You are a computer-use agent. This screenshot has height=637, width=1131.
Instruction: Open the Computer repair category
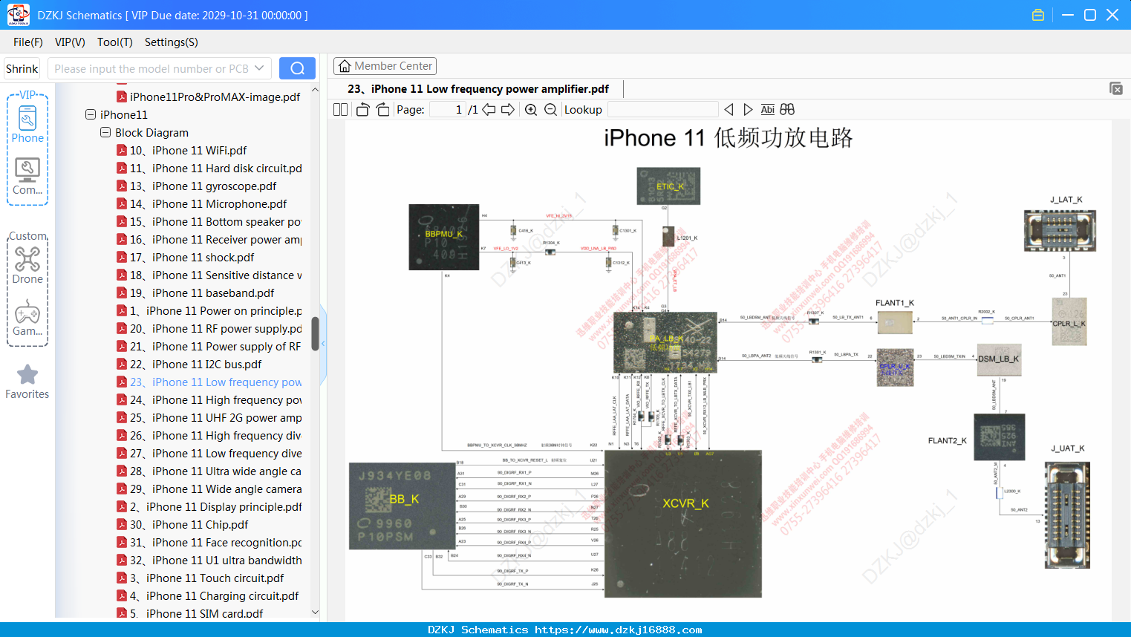click(27, 177)
